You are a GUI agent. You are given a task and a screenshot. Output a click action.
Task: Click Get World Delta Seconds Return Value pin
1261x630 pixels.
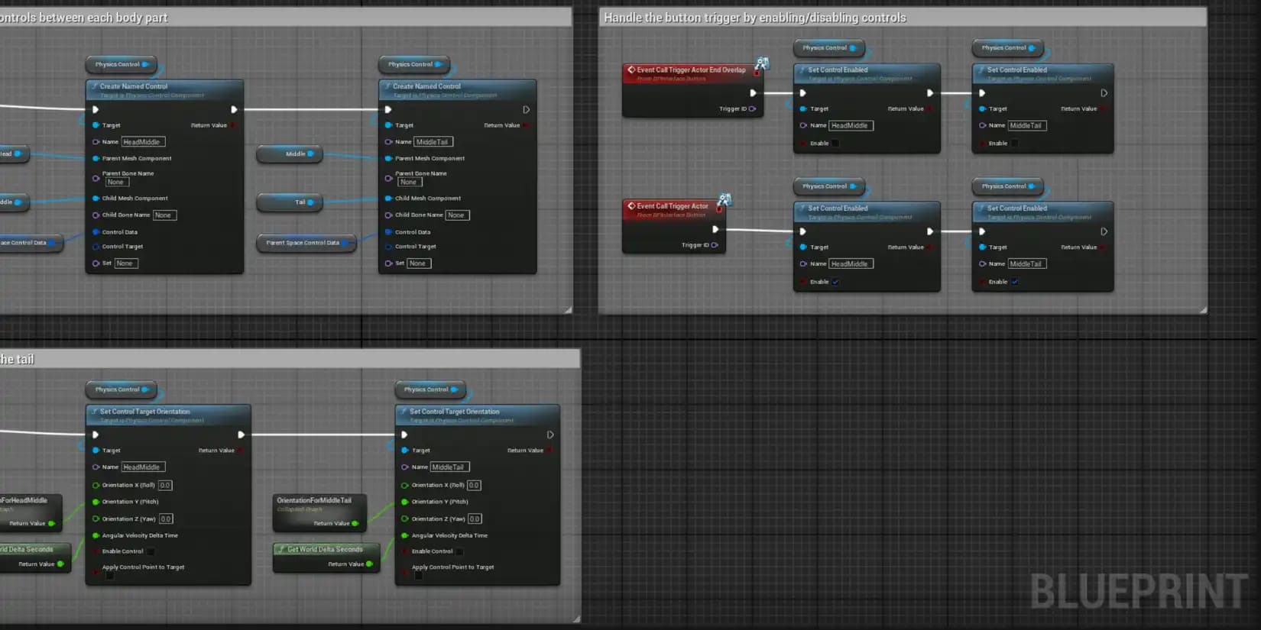tap(369, 564)
